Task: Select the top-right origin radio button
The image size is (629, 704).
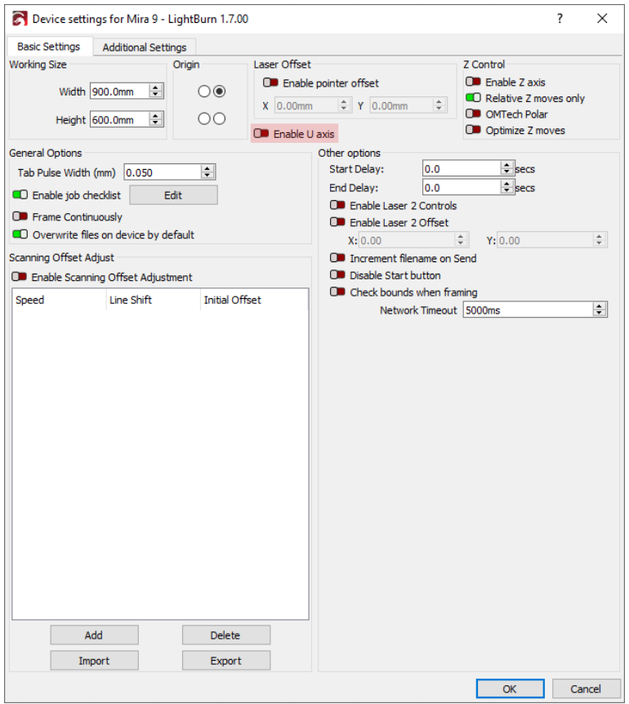Action: click(x=219, y=91)
